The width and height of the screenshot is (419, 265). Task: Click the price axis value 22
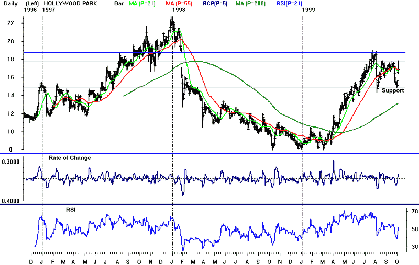coord(10,23)
